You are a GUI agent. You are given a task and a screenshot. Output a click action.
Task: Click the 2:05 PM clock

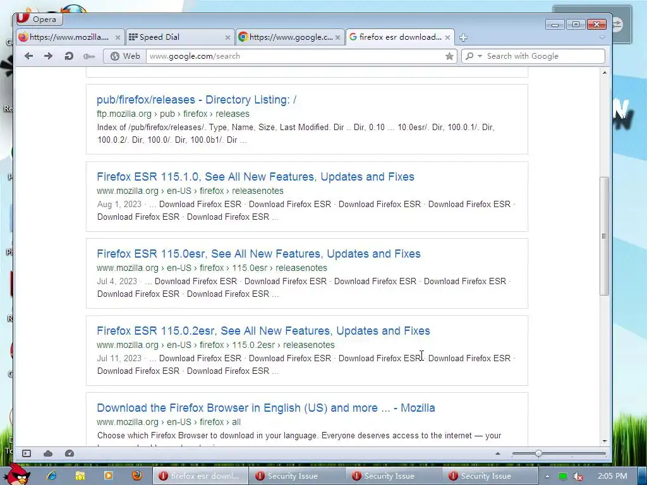pos(612,476)
